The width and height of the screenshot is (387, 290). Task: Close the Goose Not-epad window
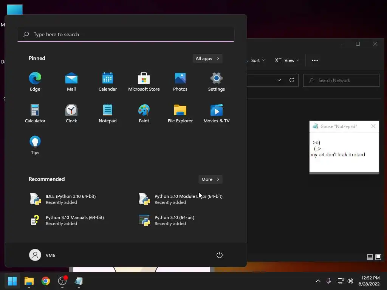click(373, 126)
